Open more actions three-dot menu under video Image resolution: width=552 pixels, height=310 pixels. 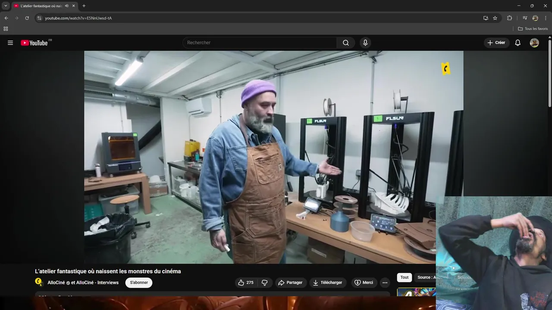click(385, 282)
